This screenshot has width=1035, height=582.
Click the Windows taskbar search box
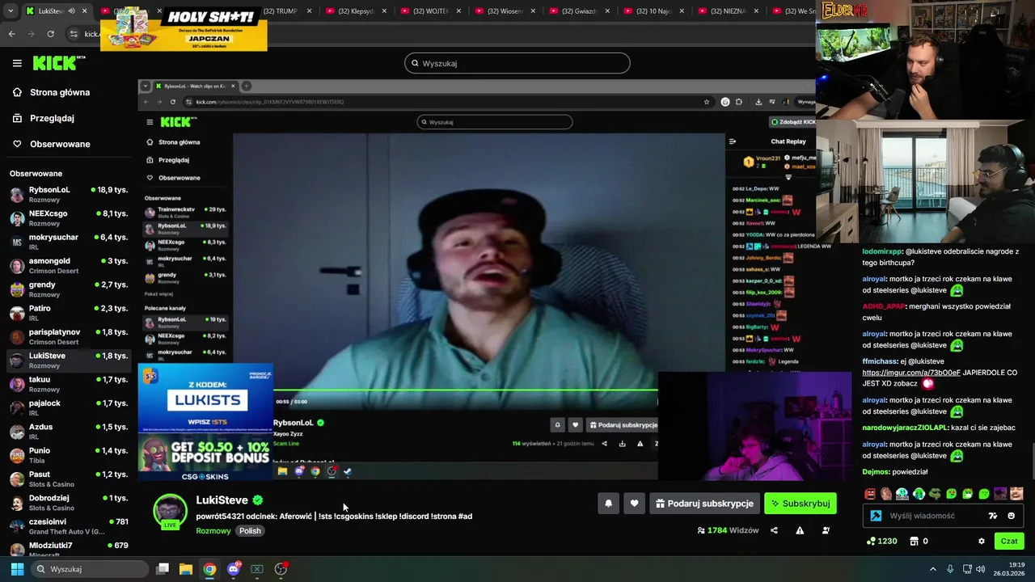pos(91,569)
